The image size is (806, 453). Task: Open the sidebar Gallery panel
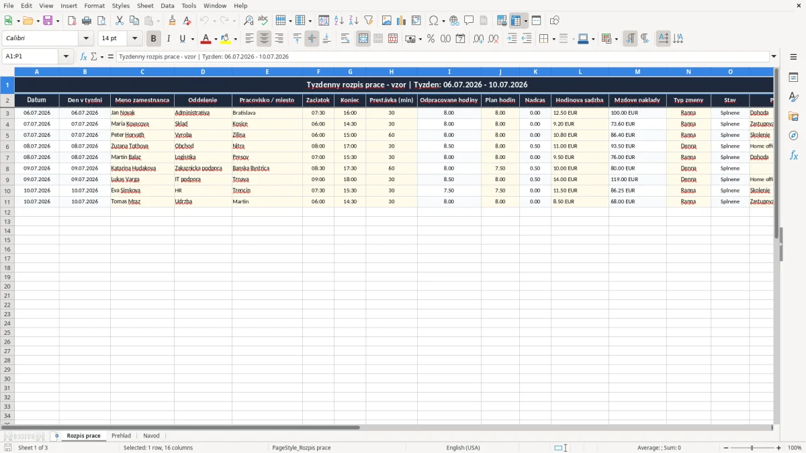pyautogui.click(x=793, y=116)
